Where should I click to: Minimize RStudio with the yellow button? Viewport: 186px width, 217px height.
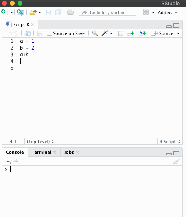(12, 3)
